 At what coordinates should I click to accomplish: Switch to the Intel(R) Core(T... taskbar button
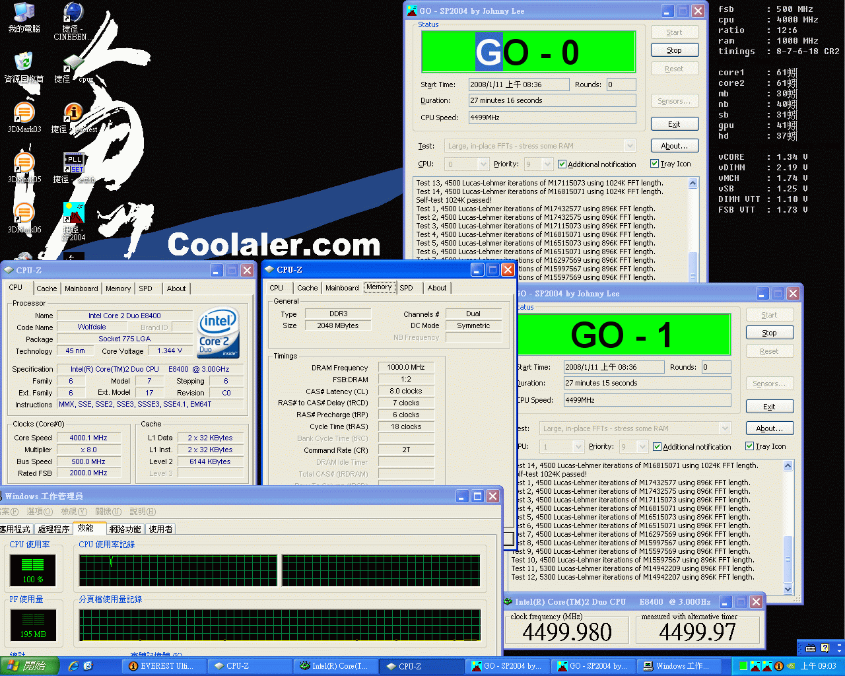click(337, 666)
